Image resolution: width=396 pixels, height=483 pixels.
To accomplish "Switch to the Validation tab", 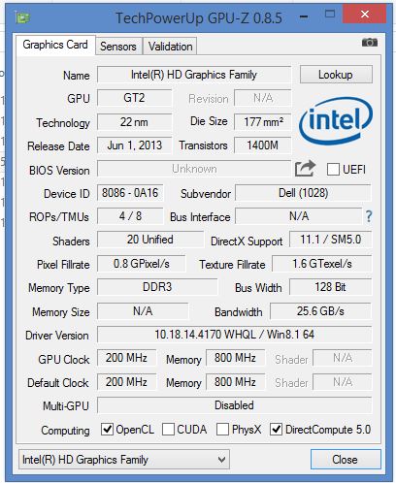I will (x=170, y=47).
